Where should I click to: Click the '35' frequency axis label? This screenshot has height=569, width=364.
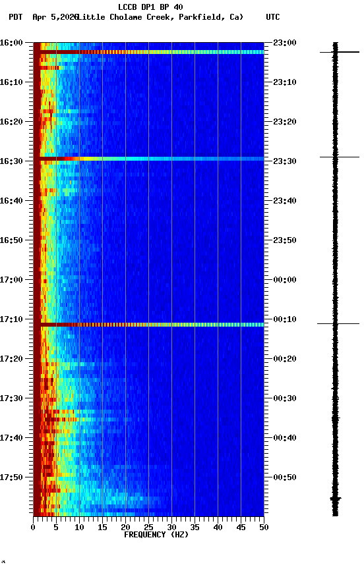click(x=195, y=528)
